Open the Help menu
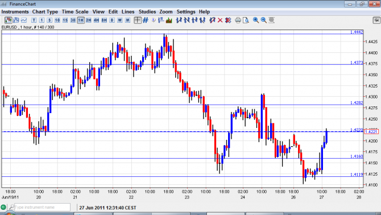This screenshot has width=381, height=215. click(x=204, y=12)
